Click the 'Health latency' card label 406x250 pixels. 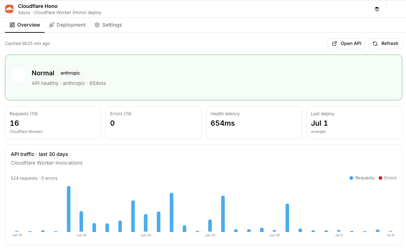click(x=225, y=114)
